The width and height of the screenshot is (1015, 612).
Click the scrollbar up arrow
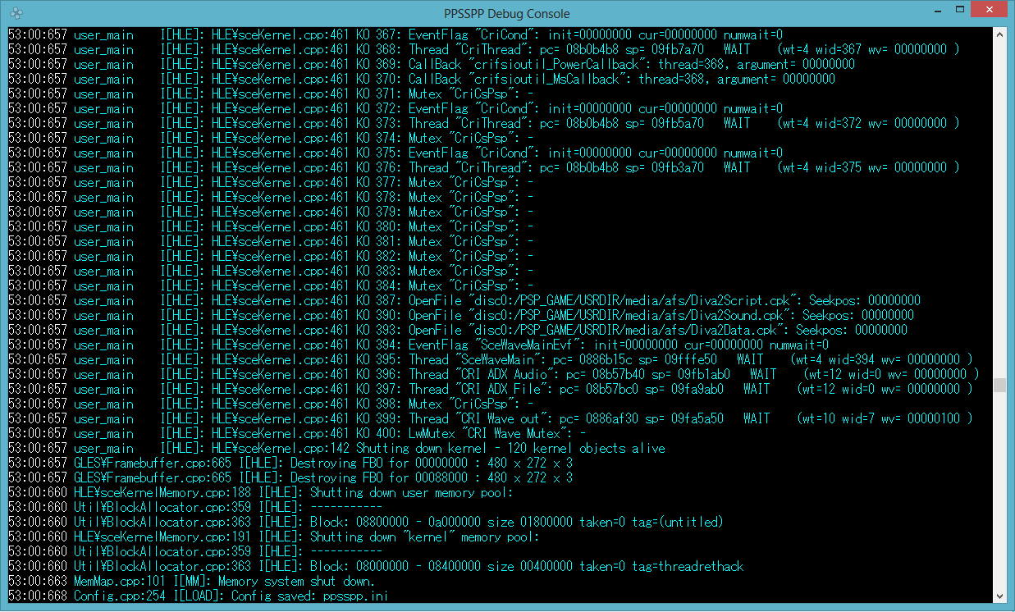(999, 34)
